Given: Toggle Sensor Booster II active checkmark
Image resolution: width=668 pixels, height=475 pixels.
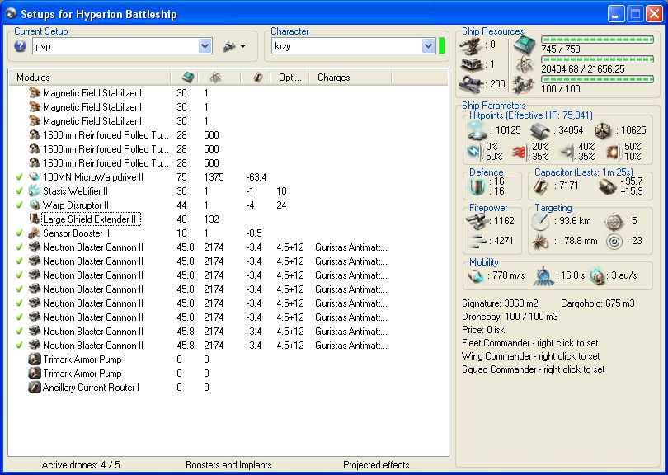Looking at the screenshot, I should [x=19, y=233].
